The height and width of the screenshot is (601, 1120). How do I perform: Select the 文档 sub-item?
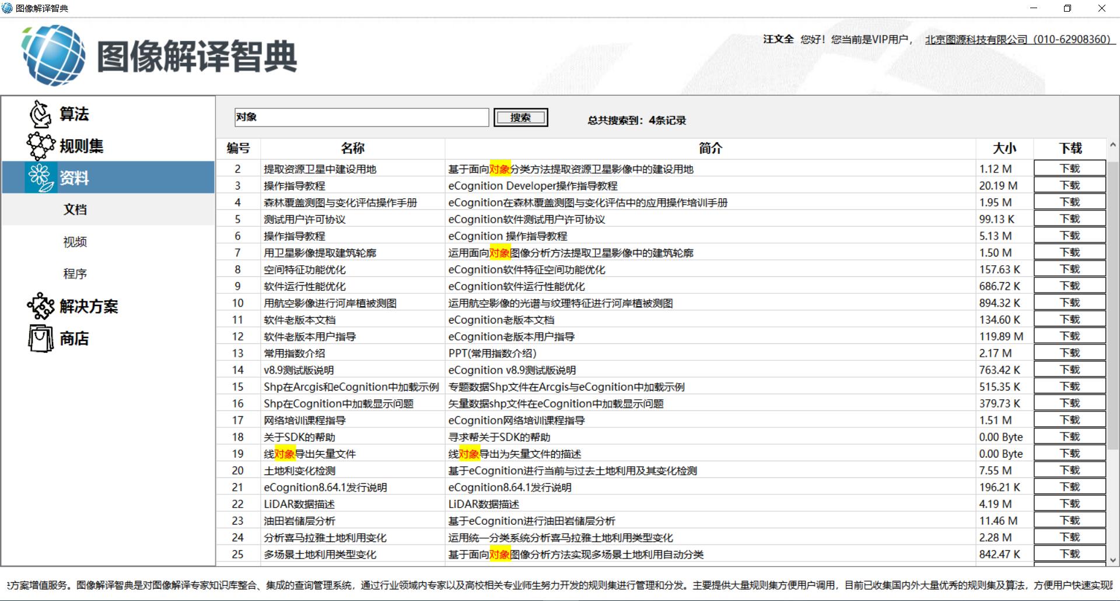pos(108,209)
